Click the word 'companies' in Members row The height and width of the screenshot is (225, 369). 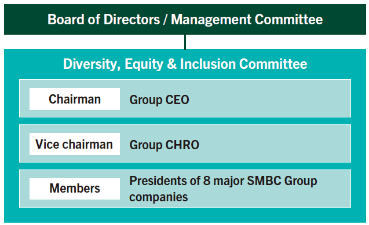(x=158, y=197)
